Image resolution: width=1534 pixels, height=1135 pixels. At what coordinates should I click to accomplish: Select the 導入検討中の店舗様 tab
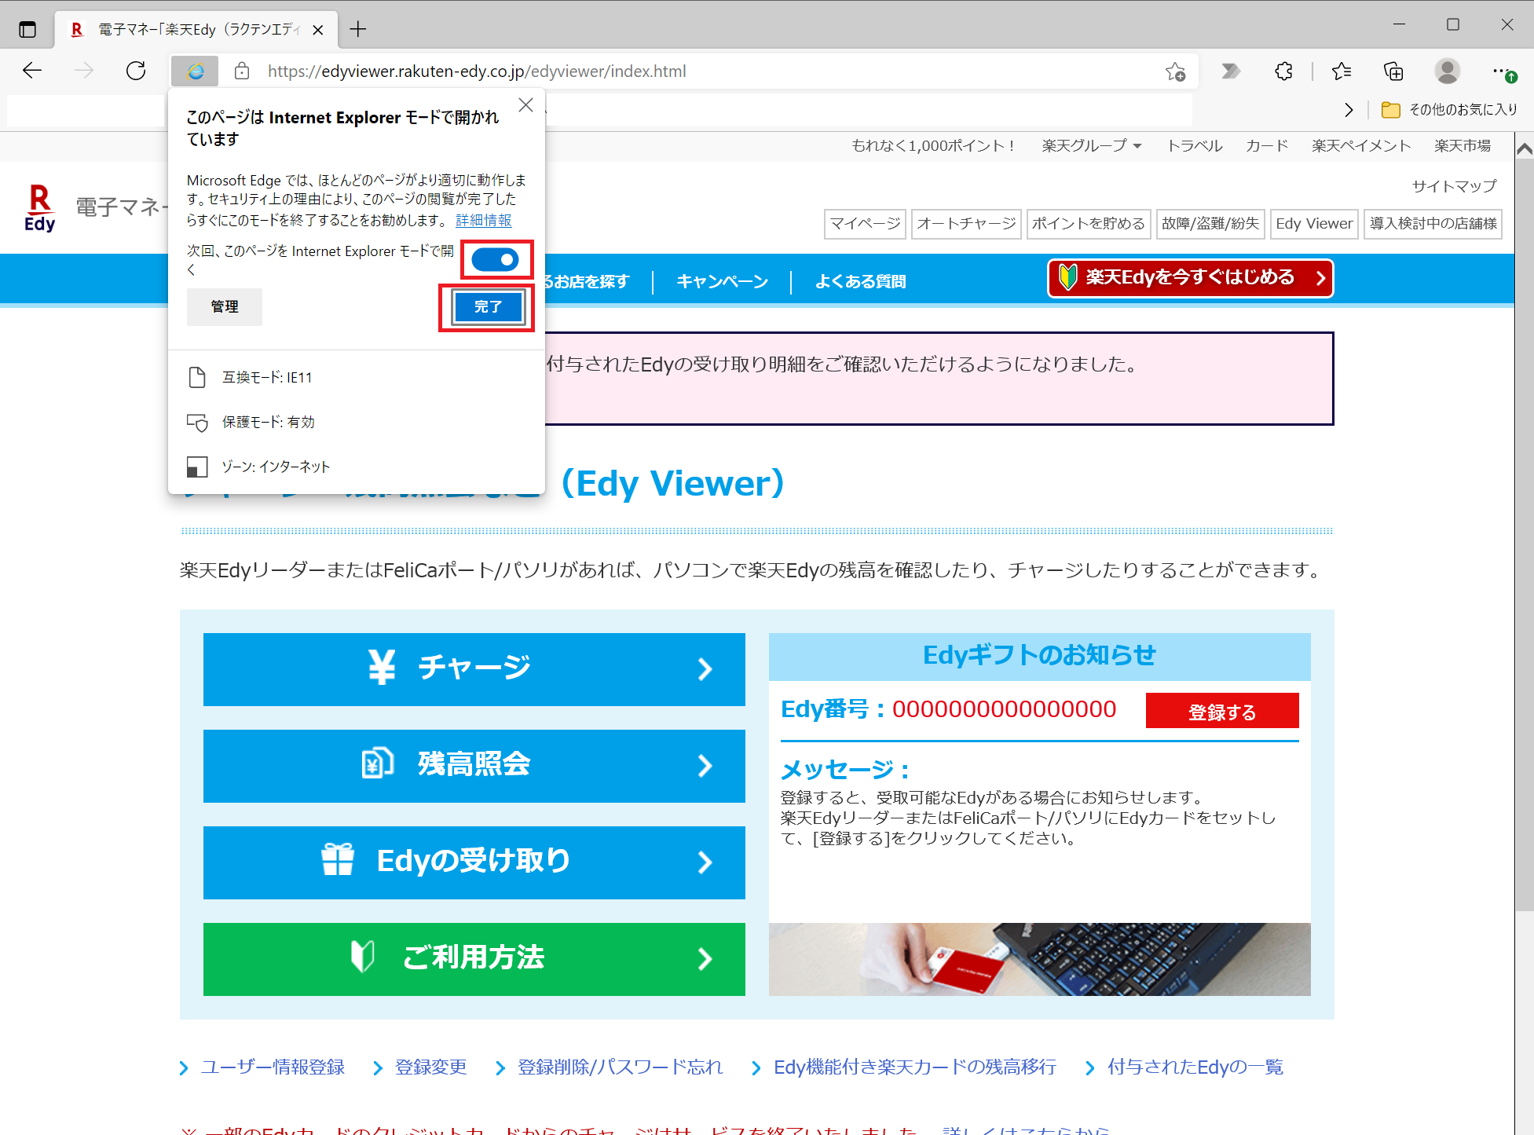point(1433,224)
